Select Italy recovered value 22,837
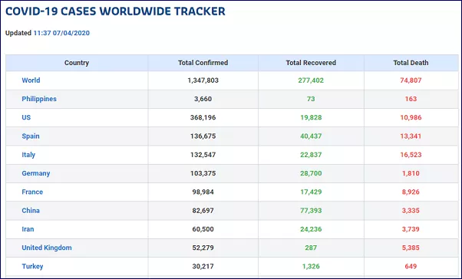 [x=311, y=155]
